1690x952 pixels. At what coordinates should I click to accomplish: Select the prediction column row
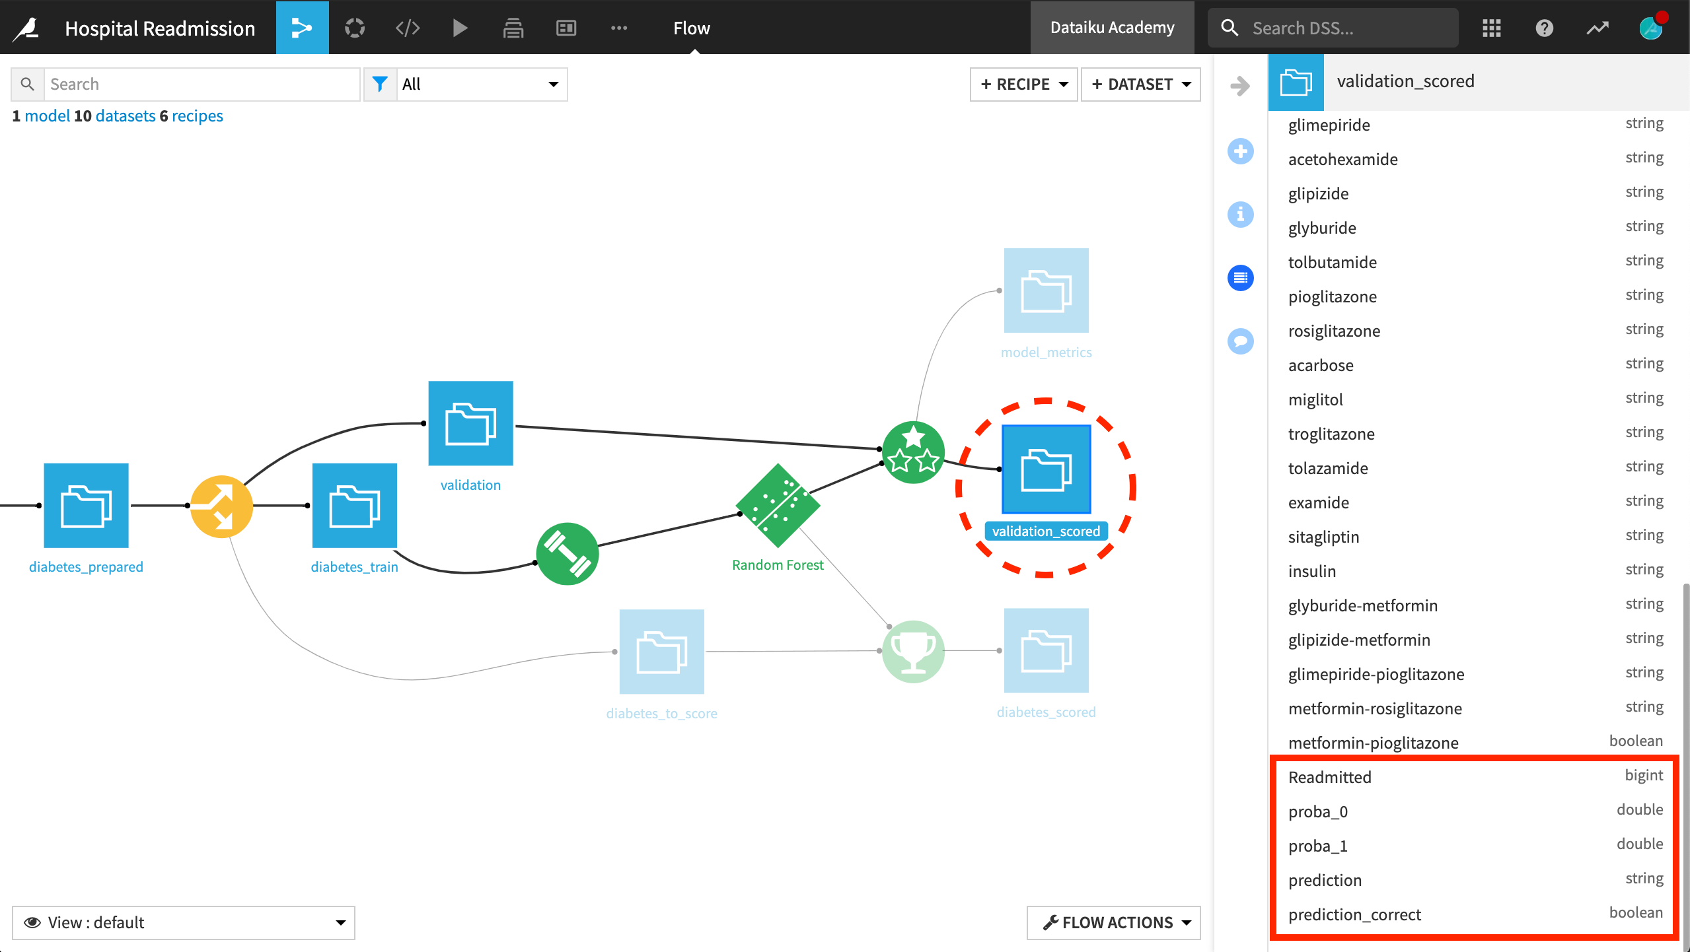click(x=1475, y=880)
